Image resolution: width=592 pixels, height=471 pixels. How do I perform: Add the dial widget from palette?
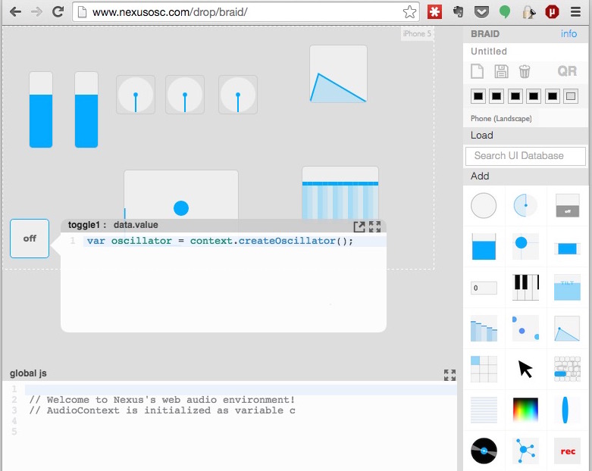coord(525,205)
